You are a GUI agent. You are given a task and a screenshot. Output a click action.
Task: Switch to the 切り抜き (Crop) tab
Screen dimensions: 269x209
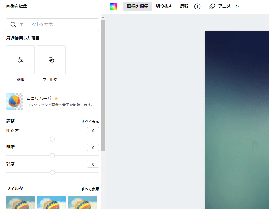[164, 6]
